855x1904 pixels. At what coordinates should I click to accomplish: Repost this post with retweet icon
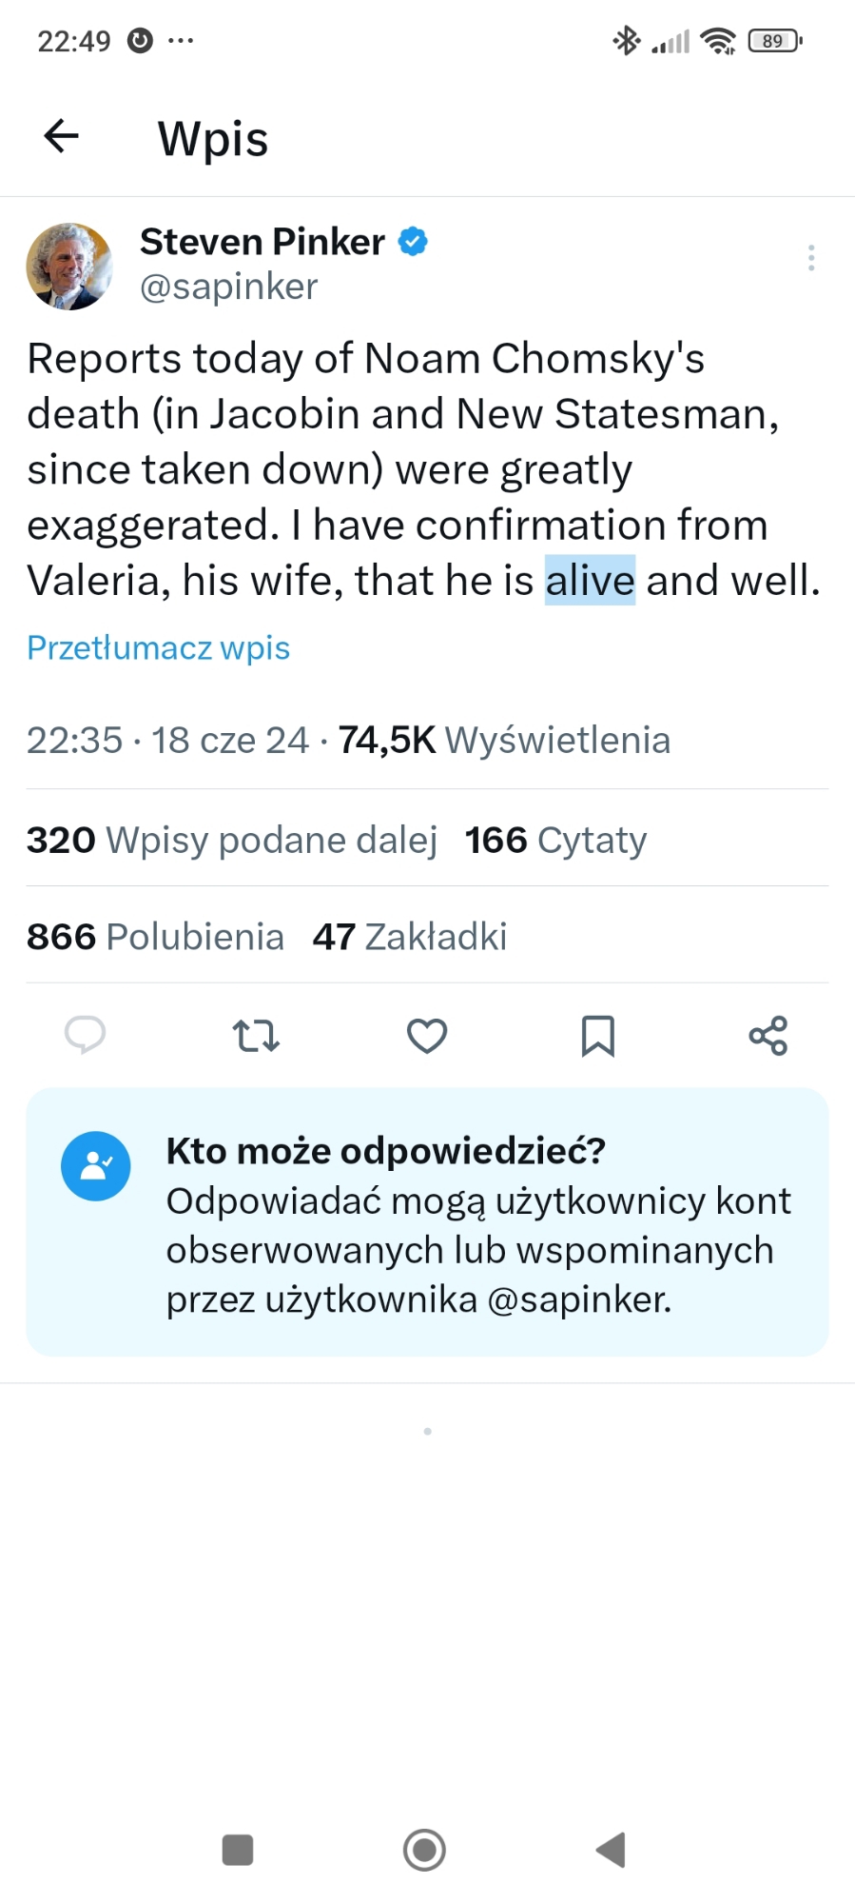coord(256,1035)
